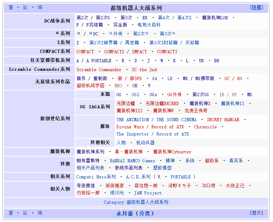Open the A PORTABLE link
The width and height of the screenshot is (273, 222).
(99, 60)
